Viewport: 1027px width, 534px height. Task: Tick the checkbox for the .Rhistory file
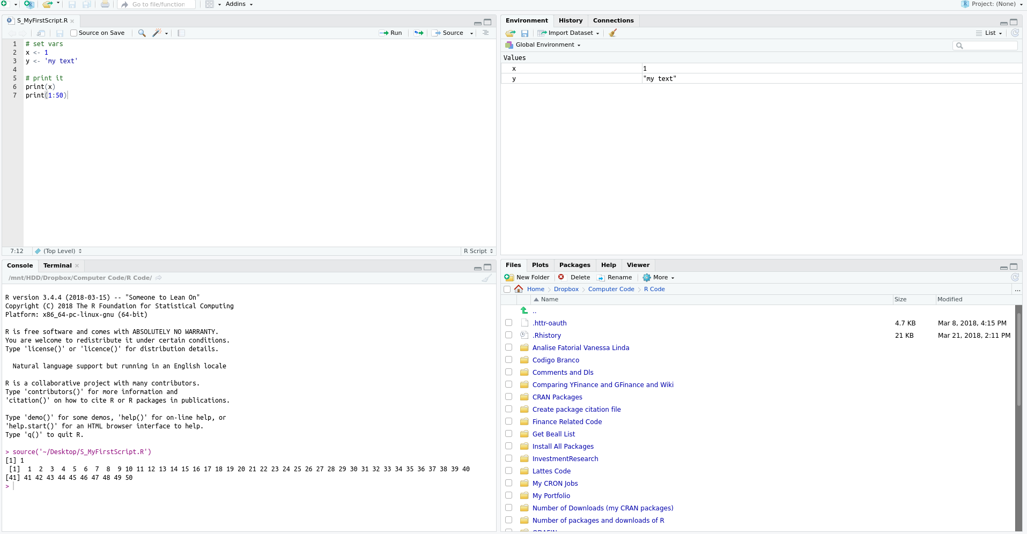click(508, 335)
